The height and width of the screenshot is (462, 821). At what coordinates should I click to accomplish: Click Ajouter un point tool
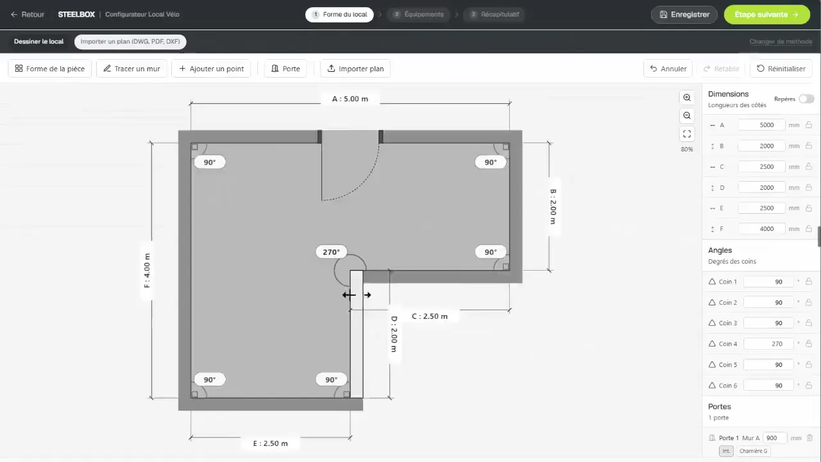coord(211,69)
